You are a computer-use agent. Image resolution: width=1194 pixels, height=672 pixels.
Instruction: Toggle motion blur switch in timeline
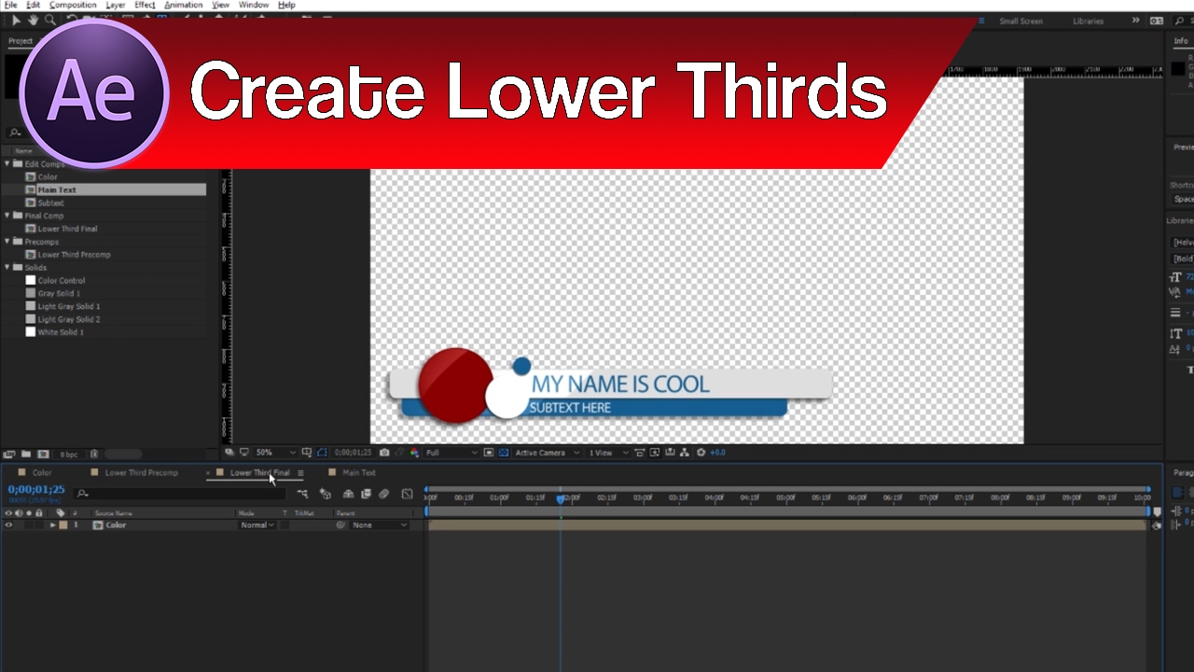coord(383,494)
